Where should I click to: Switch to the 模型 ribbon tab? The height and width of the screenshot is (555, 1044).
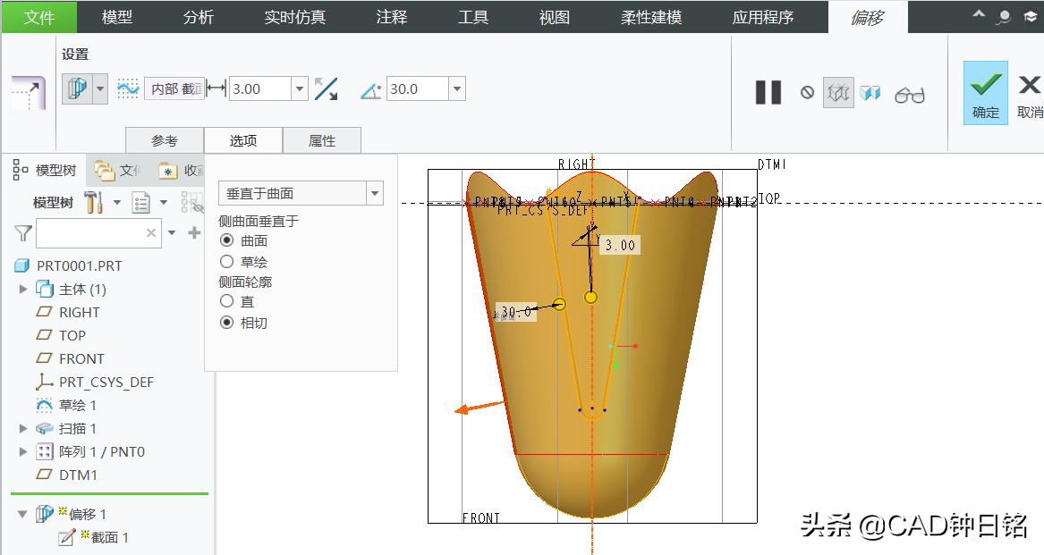point(117,17)
